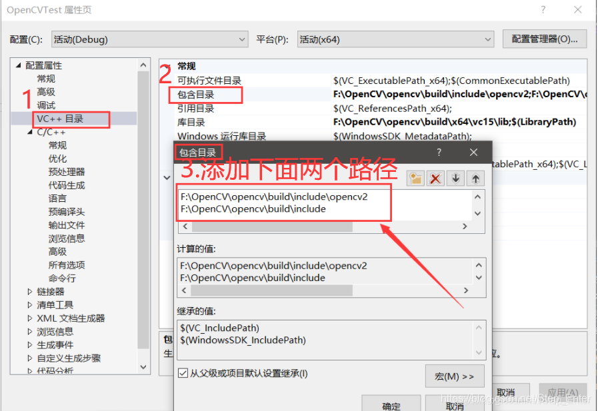Select 所有选项 tree item
This screenshot has height=411, width=598.
pos(67,265)
